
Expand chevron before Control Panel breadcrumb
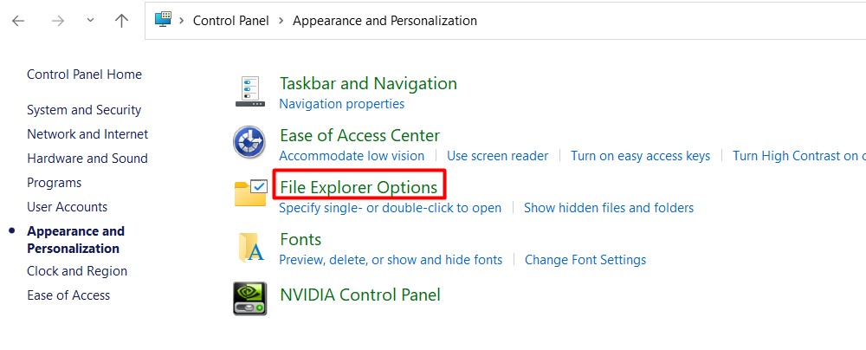pyautogui.click(x=182, y=21)
